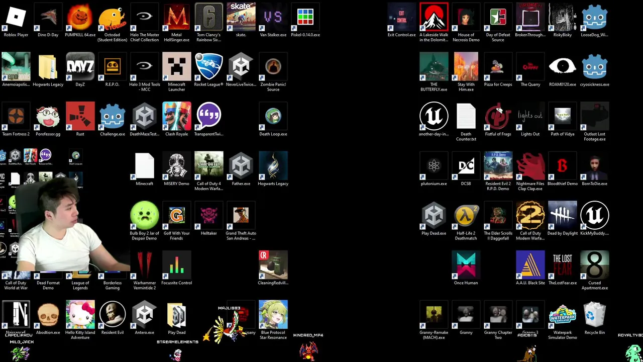Open the Hogwarts Legacy yellow folder

48,66
